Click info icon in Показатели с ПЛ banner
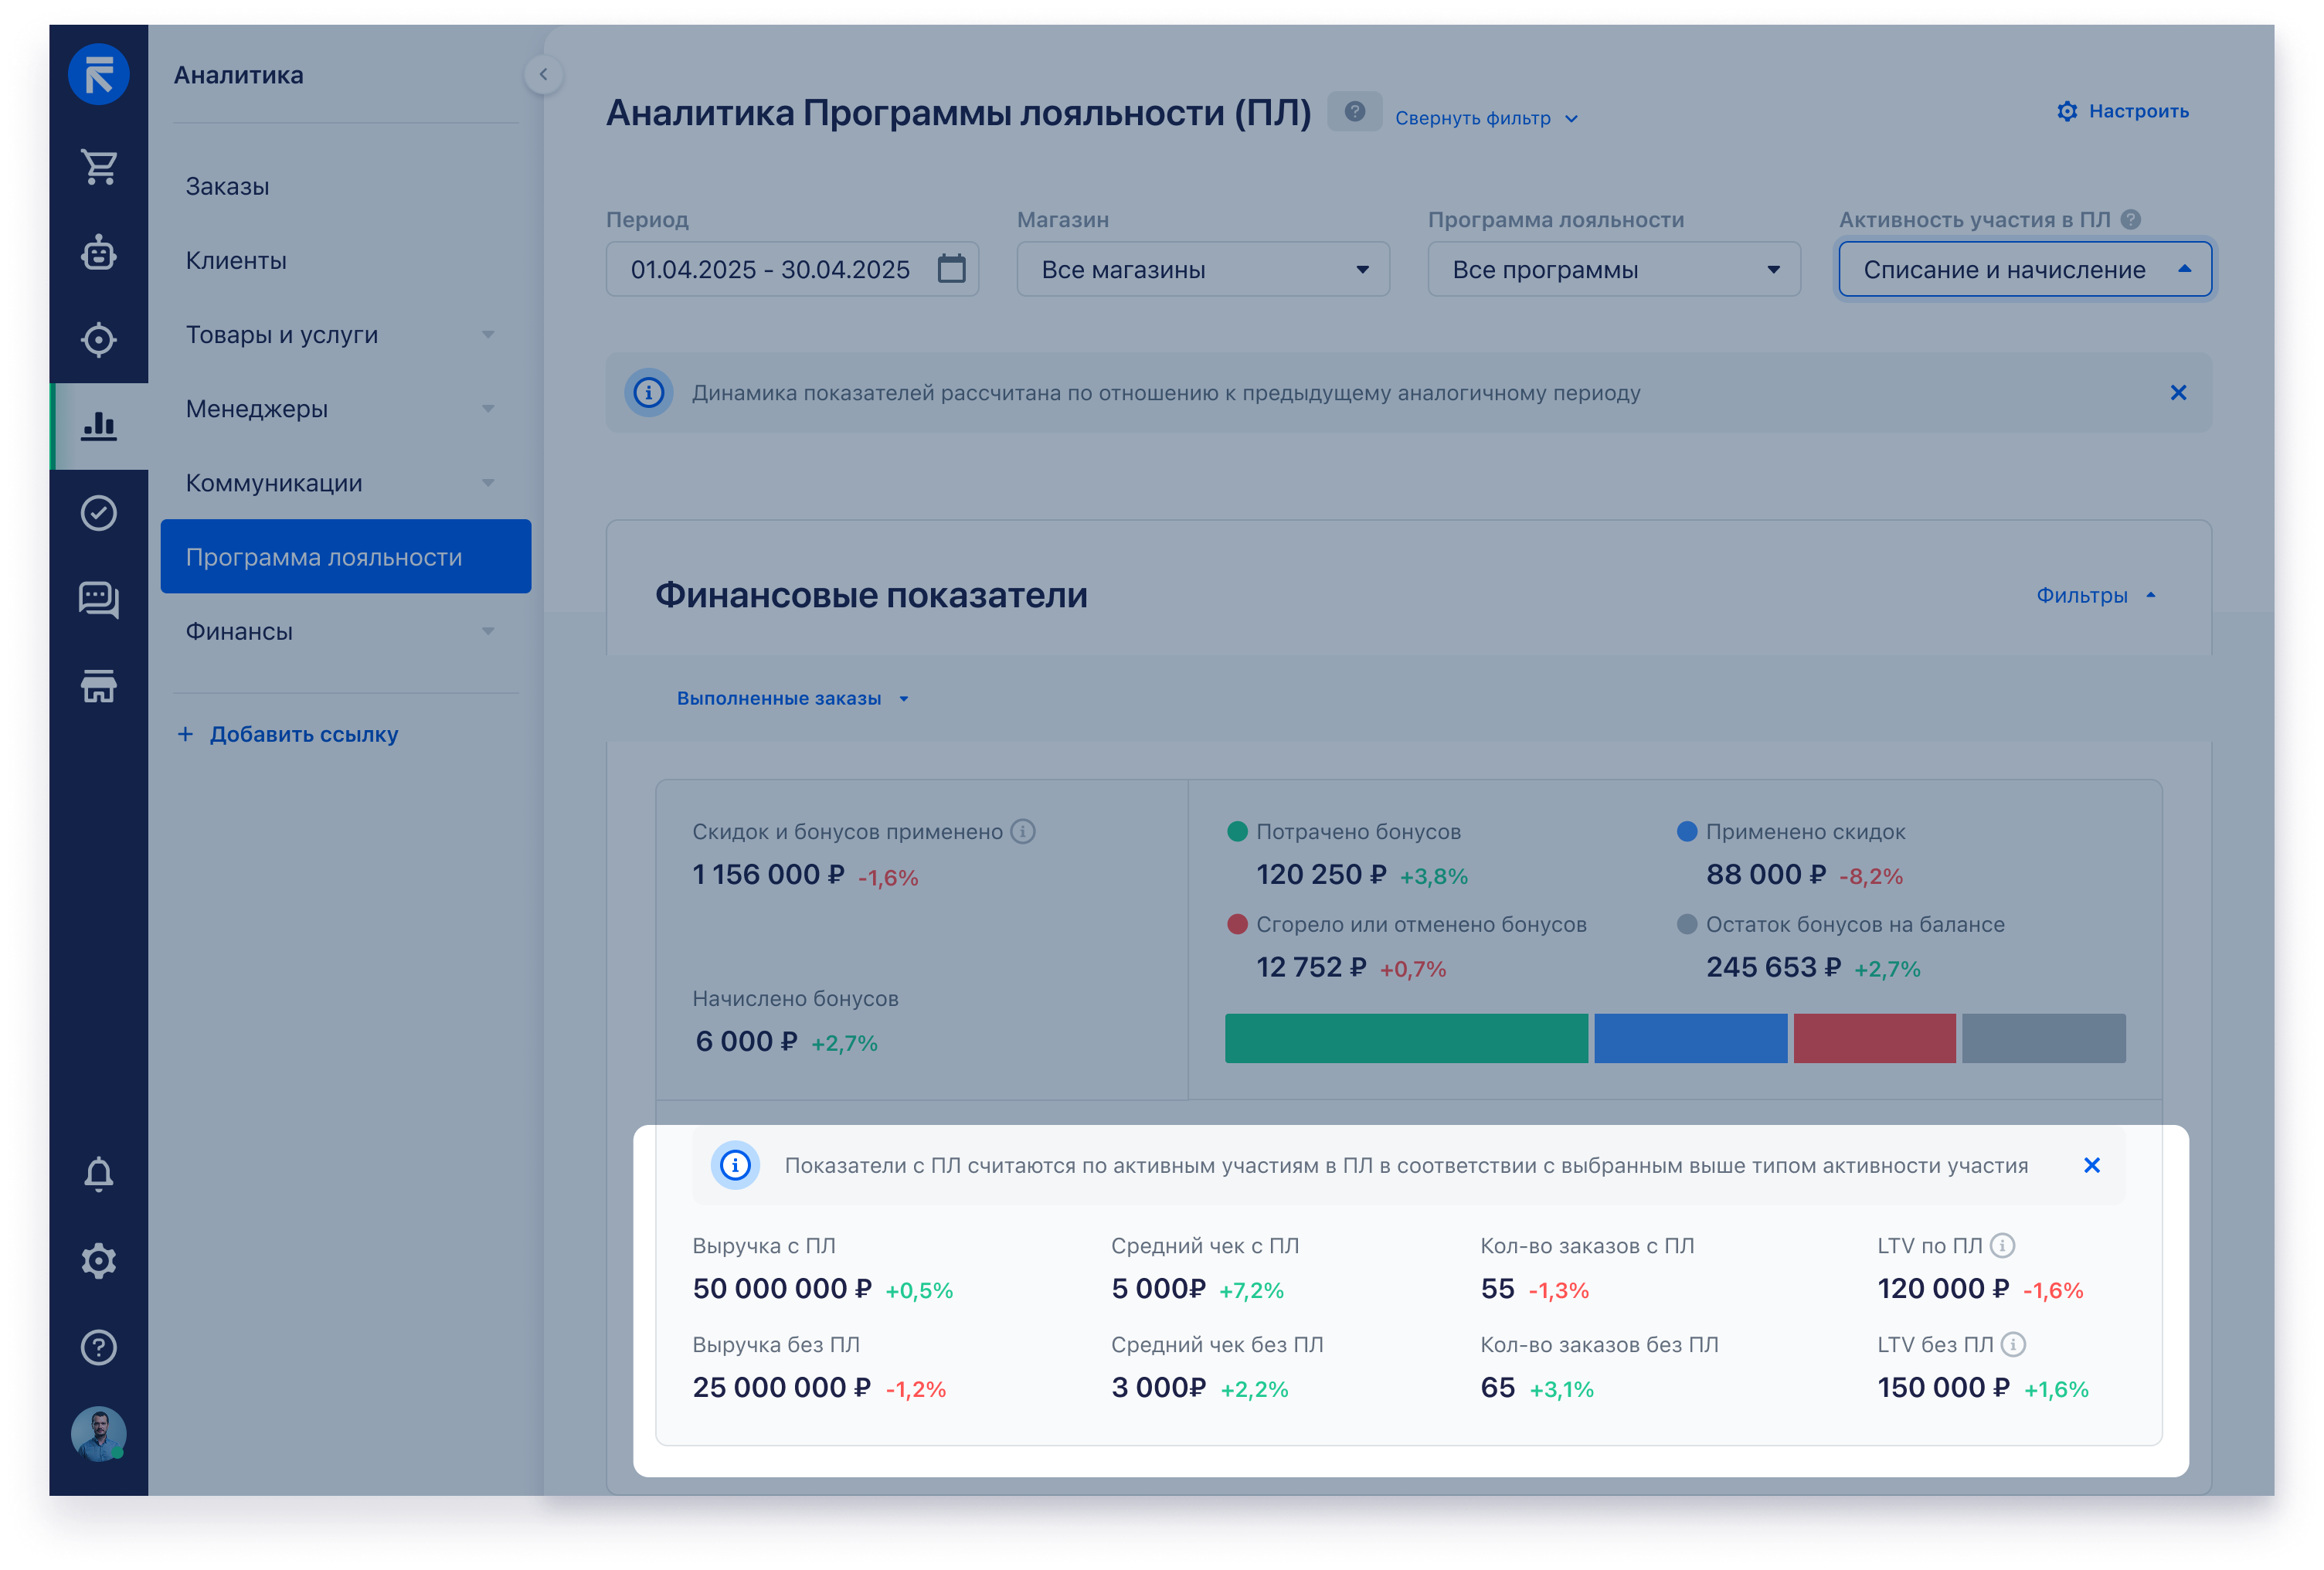The width and height of the screenshot is (2324, 1570). tap(735, 1165)
